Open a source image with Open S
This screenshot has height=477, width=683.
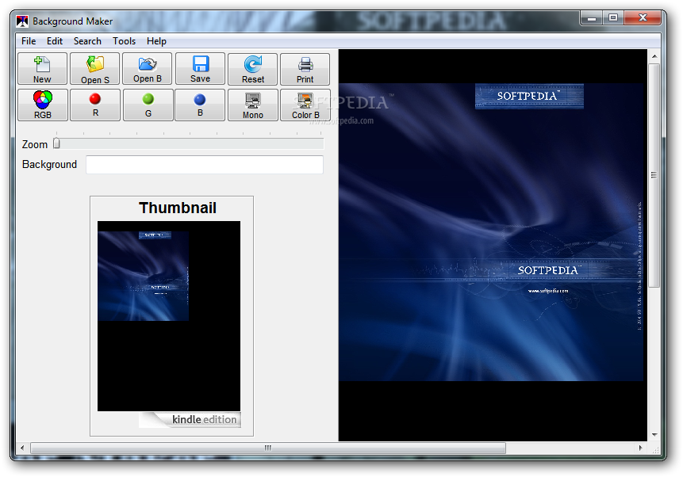tap(95, 69)
